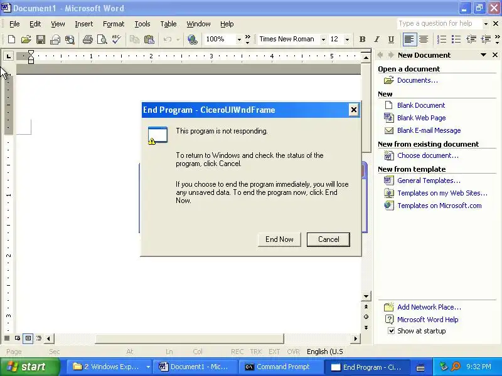This screenshot has width=502, height=376.
Task: Click Templates on Microsoft.com link
Action: click(x=439, y=206)
